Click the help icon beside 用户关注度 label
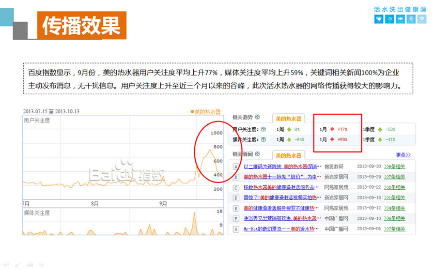Screen dimensions: 434x270 (263, 129)
